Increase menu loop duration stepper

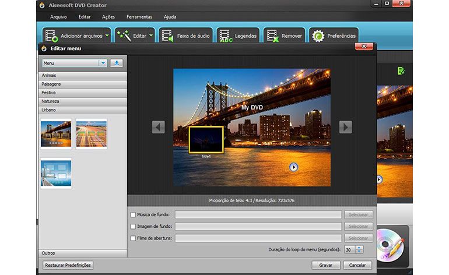tap(359, 247)
